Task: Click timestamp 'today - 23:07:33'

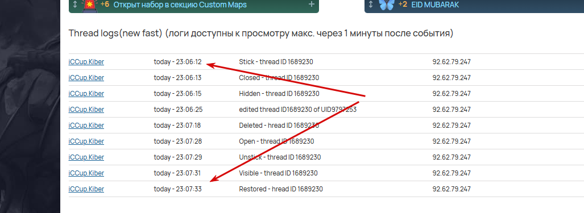Action: (x=177, y=189)
